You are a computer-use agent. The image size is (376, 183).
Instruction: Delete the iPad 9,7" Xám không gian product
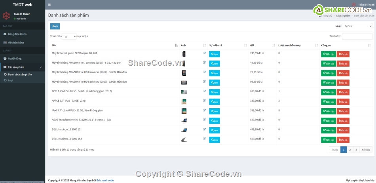point(343,111)
